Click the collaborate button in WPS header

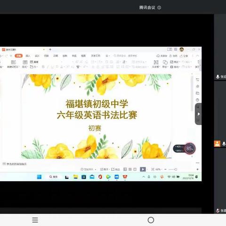[173, 56]
